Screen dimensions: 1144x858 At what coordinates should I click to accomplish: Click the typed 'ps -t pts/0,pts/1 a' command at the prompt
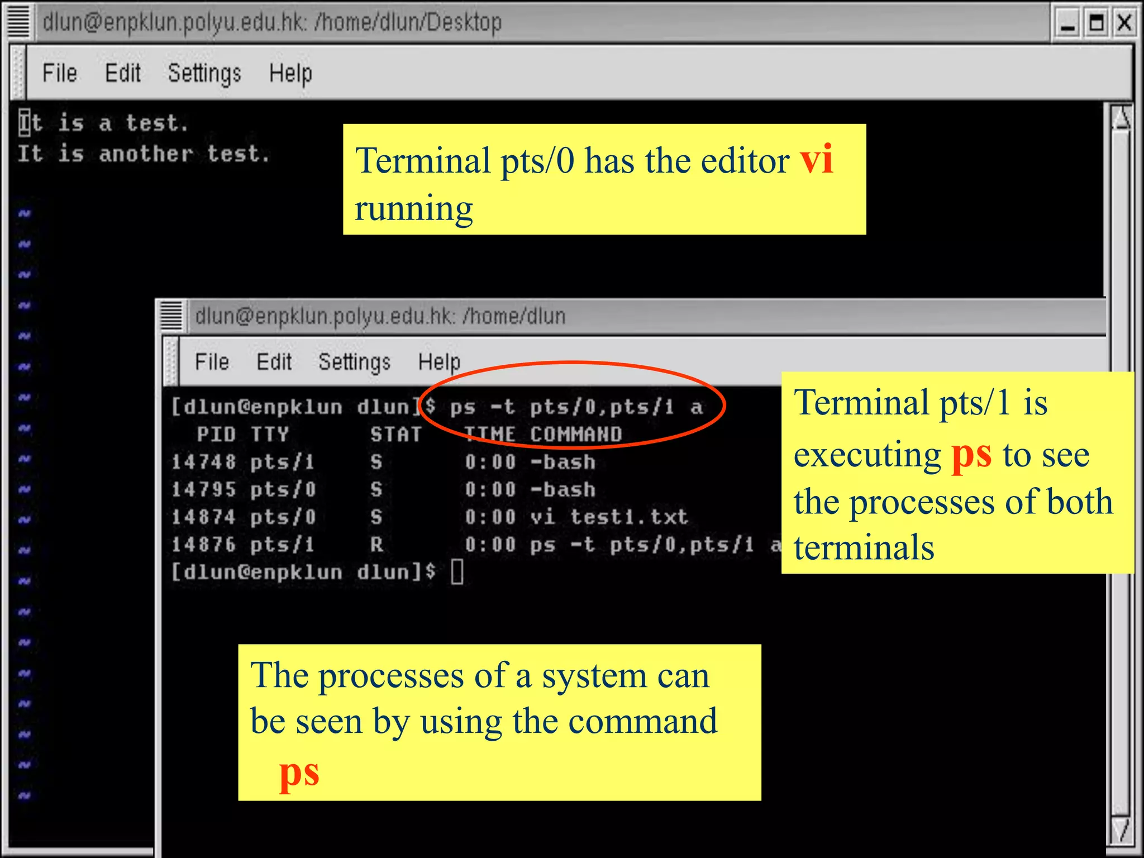tap(576, 407)
